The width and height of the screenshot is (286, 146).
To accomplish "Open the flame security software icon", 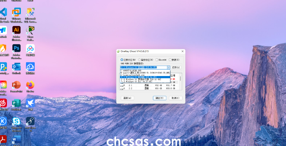I will click(4, 50).
